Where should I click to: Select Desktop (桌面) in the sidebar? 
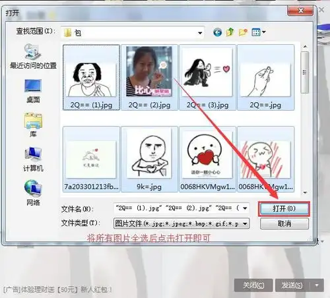[33, 91]
